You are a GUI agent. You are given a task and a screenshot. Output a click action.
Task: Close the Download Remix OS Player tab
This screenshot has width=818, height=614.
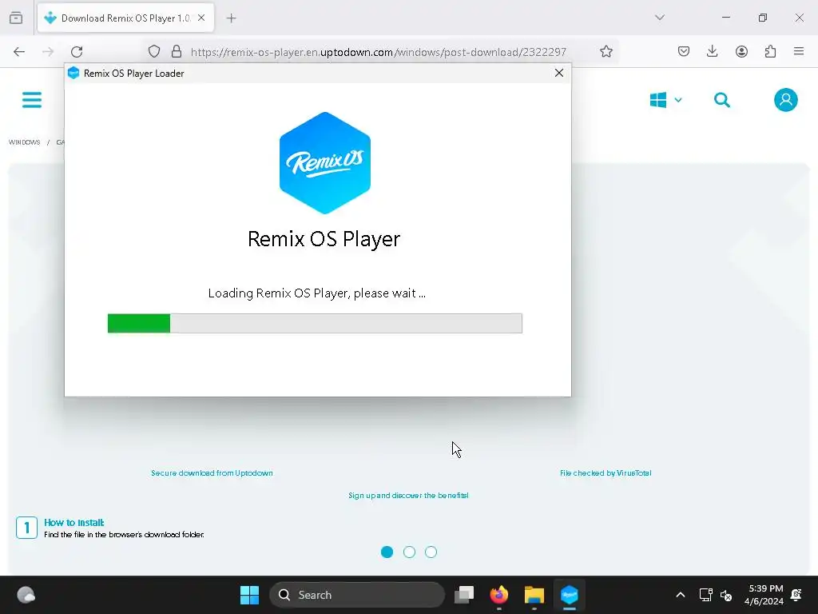point(201,18)
